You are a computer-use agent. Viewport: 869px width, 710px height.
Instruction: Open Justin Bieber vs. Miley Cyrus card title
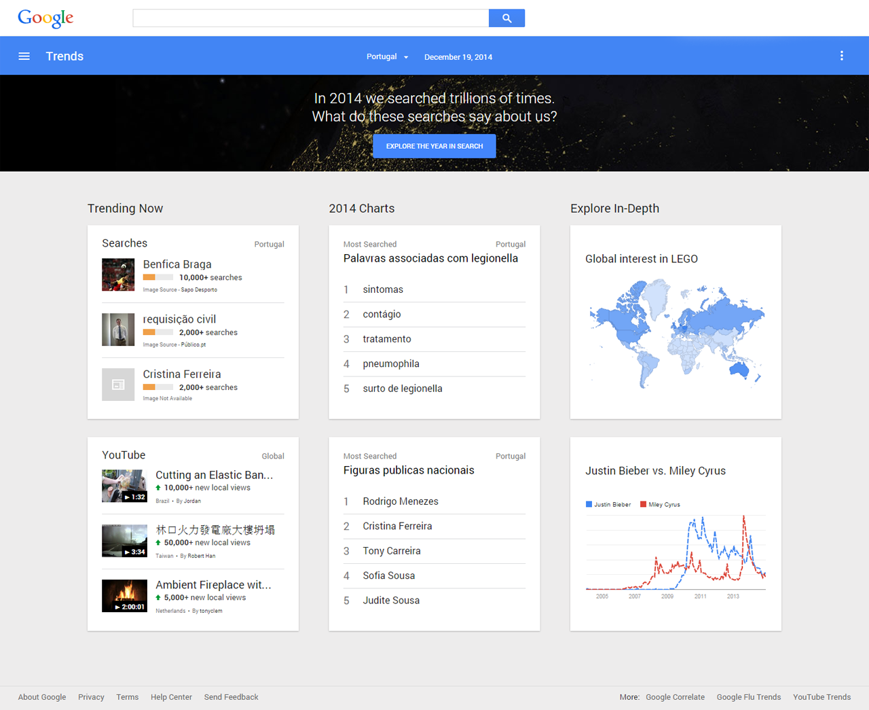(x=655, y=471)
